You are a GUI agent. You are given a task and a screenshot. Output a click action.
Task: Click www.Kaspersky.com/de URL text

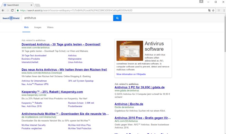pos(34,95)
